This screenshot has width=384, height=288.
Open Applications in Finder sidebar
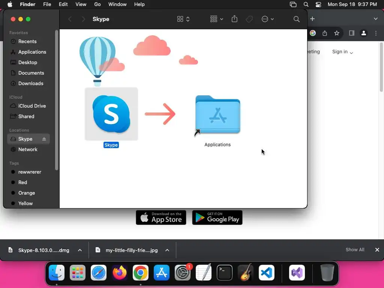[x=32, y=52]
